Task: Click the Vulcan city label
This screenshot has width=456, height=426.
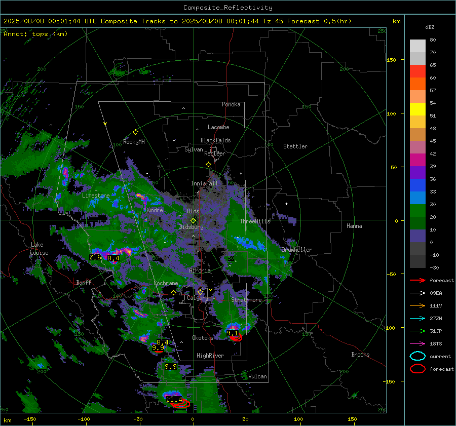Action: click(257, 376)
